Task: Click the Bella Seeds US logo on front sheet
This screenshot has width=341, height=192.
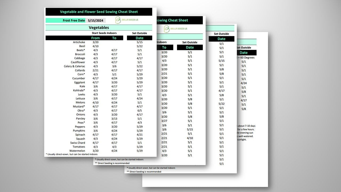Action: [x=127, y=20]
